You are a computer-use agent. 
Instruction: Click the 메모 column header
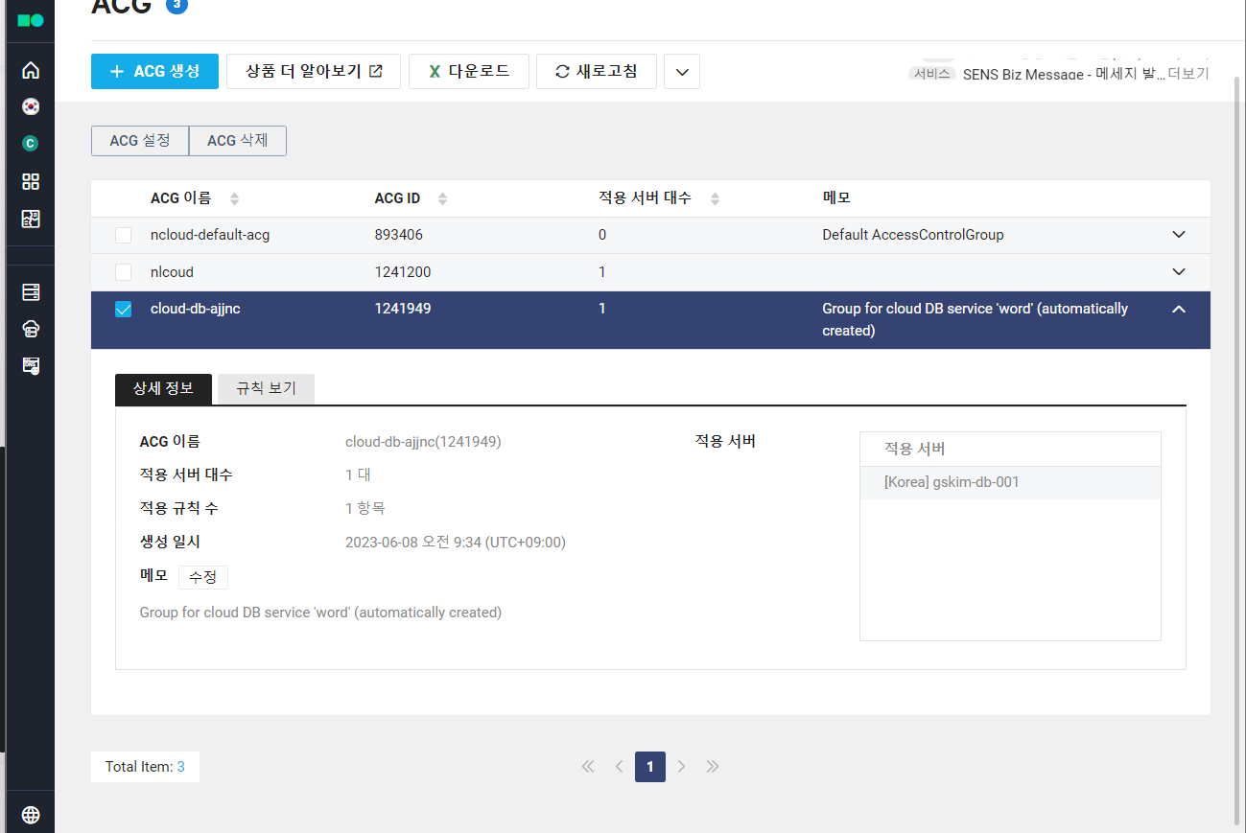pyautogui.click(x=836, y=197)
